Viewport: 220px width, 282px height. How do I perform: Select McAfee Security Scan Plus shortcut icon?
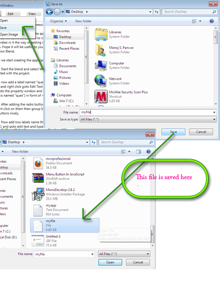tap(101, 96)
